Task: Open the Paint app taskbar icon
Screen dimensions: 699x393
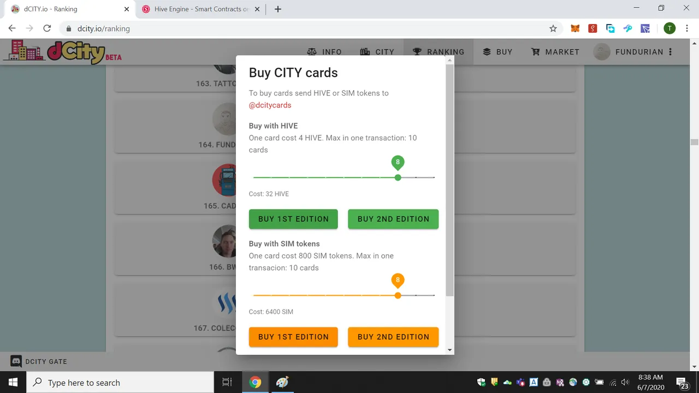Action: 282,383
